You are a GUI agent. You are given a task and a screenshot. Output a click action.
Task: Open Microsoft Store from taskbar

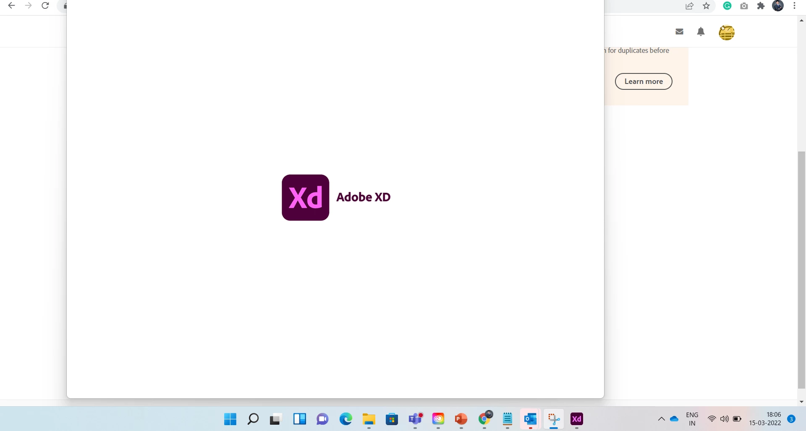coord(392,419)
